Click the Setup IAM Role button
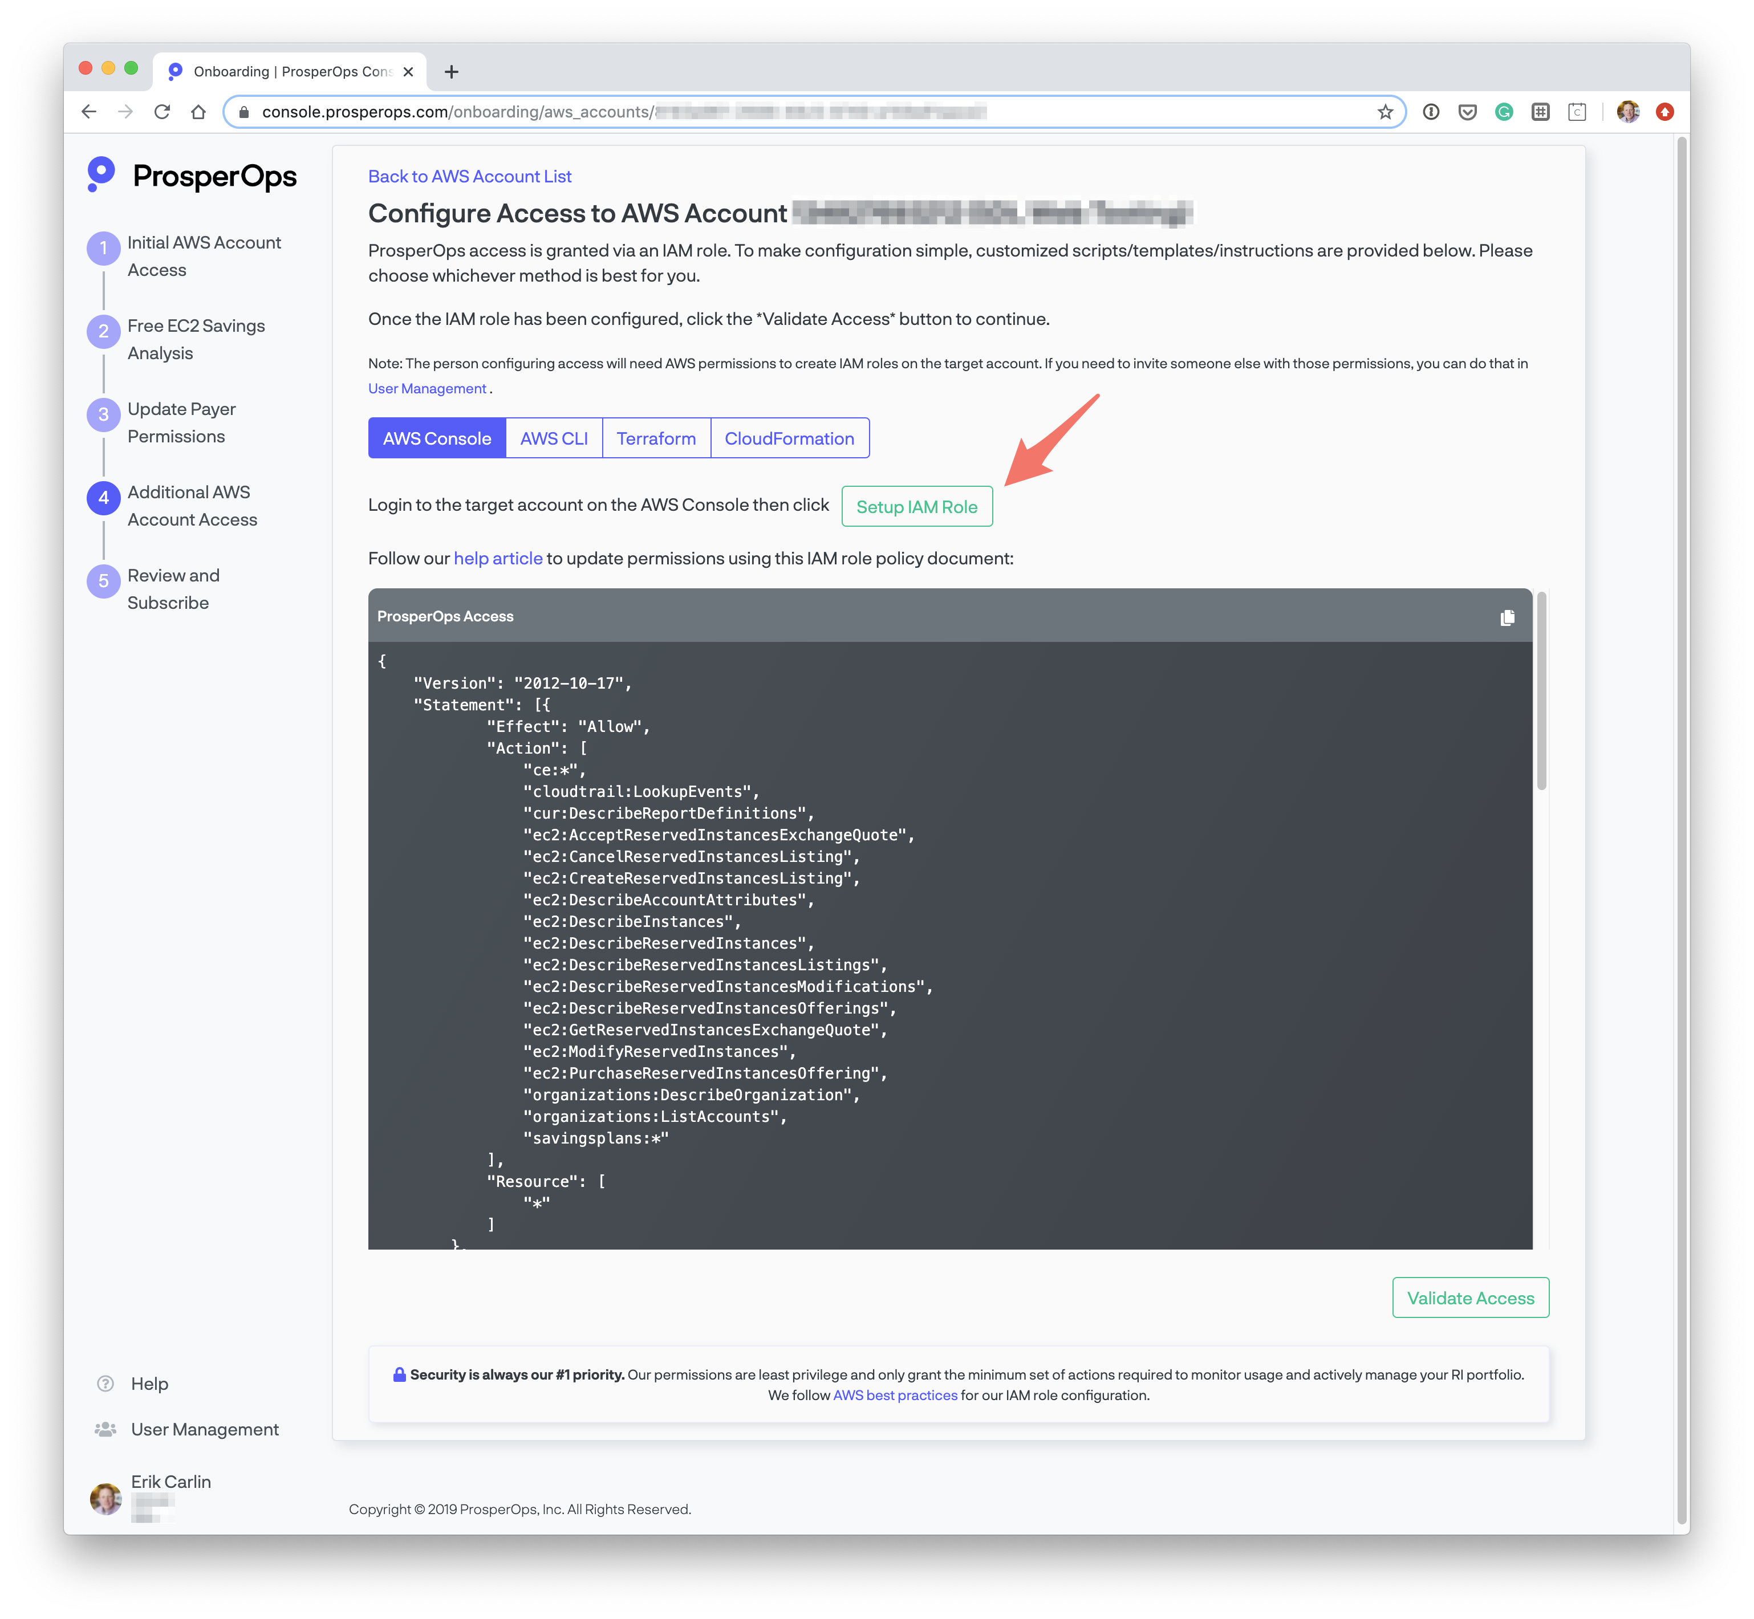The image size is (1754, 1619). tap(916, 506)
